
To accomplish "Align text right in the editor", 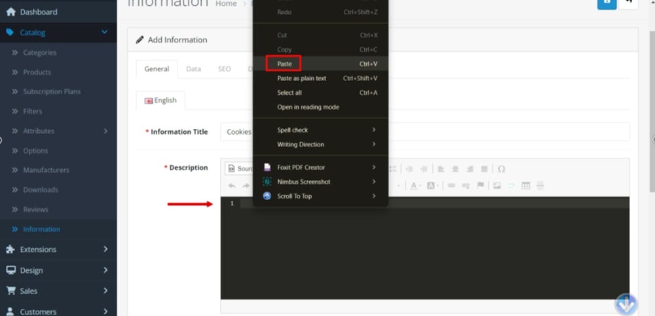I will 470,169.
